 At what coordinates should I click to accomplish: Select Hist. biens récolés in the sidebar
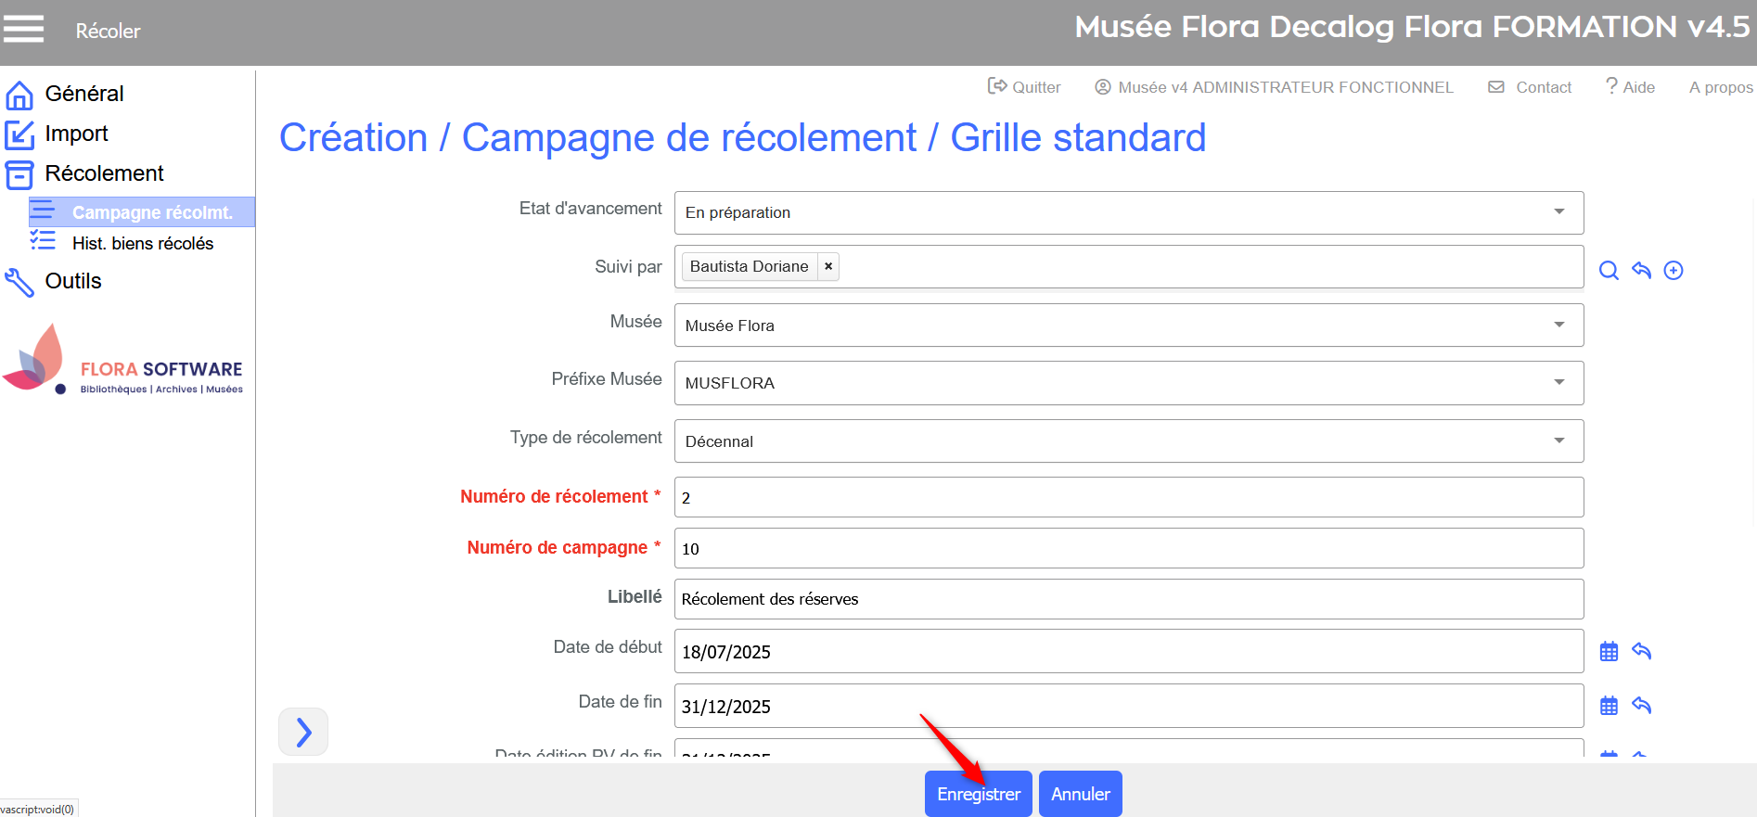pyautogui.click(x=142, y=243)
